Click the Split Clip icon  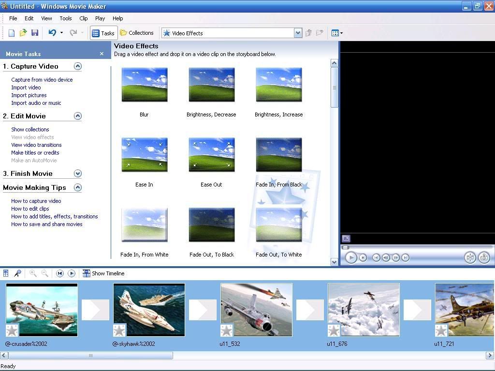pyautogui.click(x=470, y=258)
